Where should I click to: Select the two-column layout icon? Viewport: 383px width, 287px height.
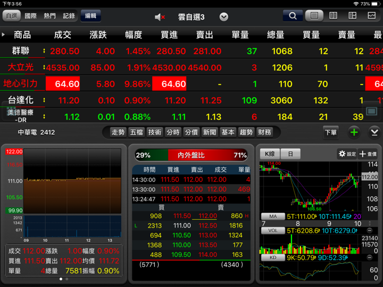(x=333, y=16)
